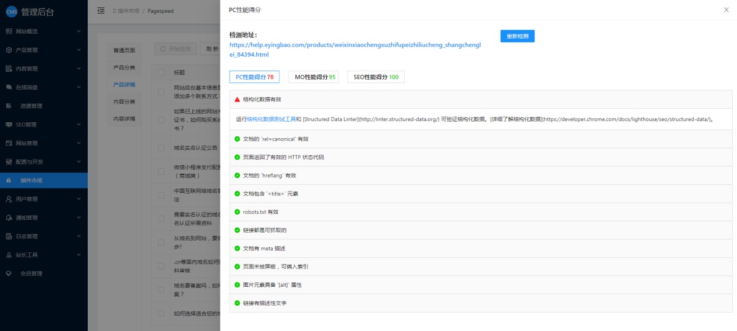
Task: Click the CMS logo in the sidebar header
Action: tap(11, 12)
